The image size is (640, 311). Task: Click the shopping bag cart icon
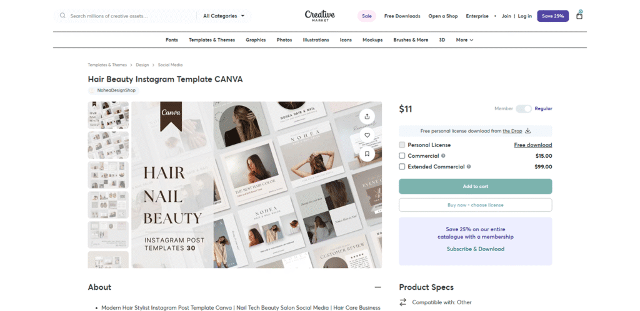[579, 16]
